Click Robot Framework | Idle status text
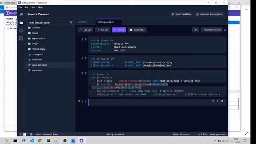Viewport: 256px width, 144px height. click(x=46, y=134)
